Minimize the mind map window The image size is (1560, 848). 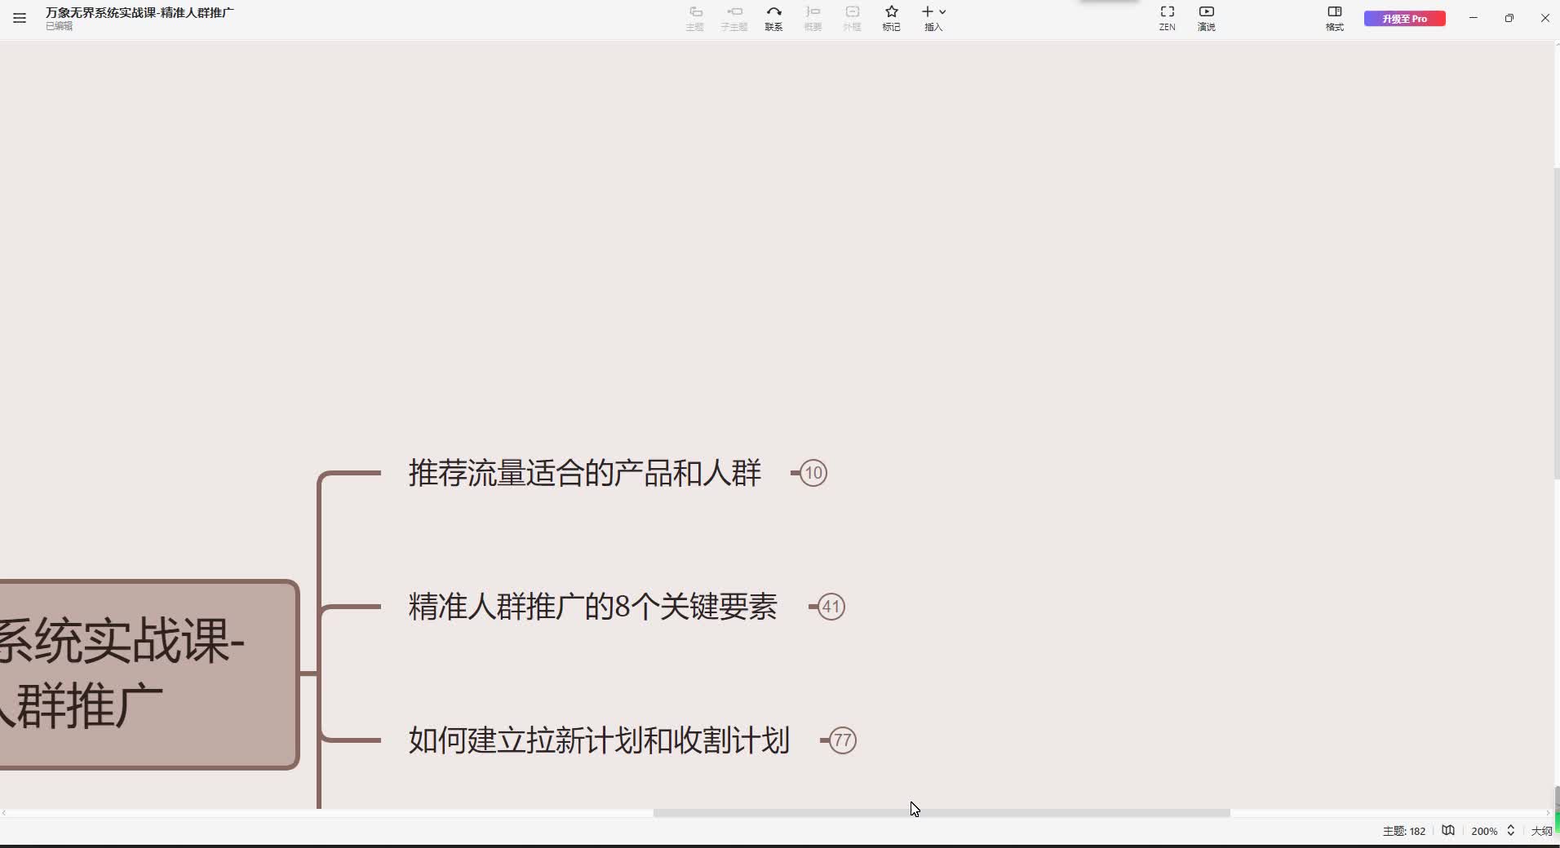pos(1474,18)
